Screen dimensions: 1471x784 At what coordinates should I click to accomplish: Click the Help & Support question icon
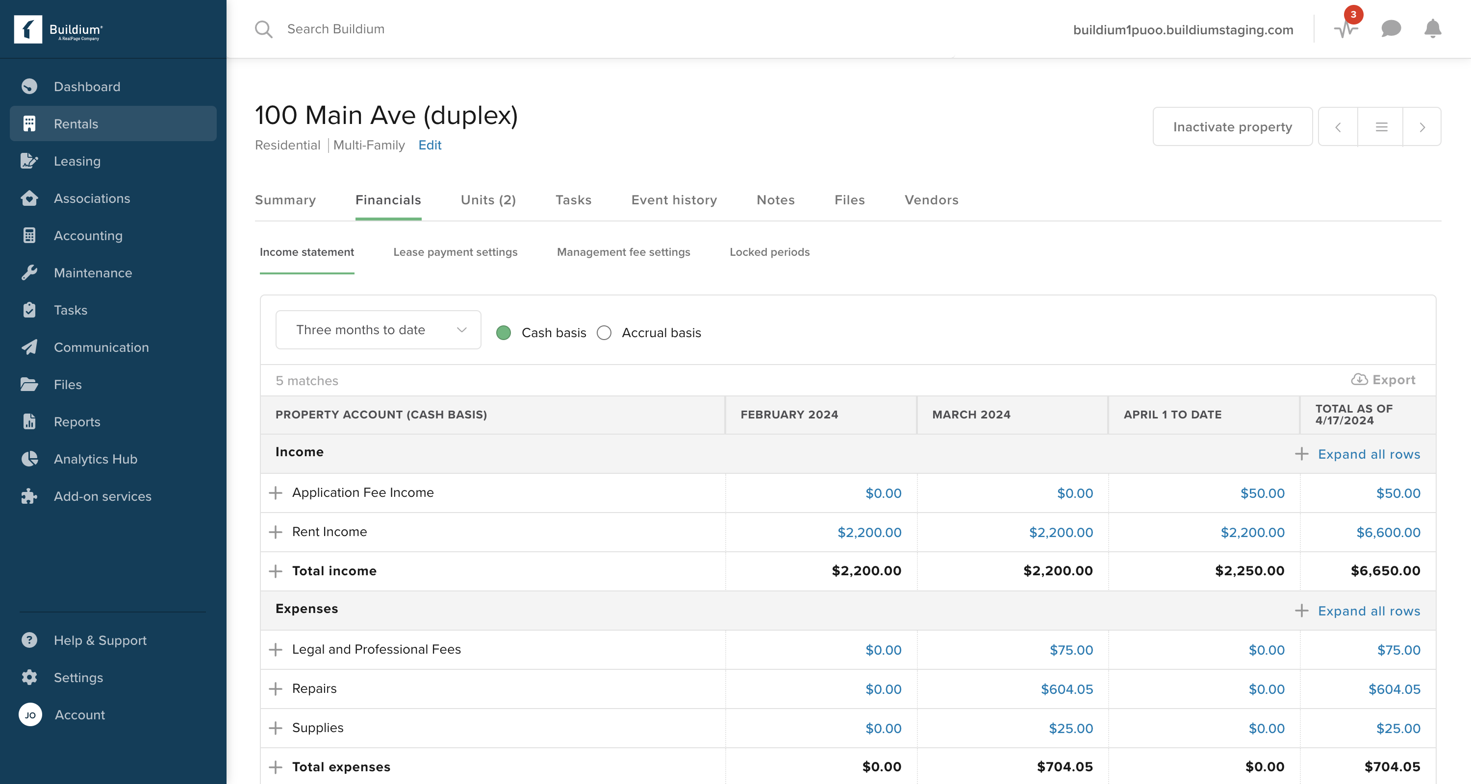click(x=29, y=639)
